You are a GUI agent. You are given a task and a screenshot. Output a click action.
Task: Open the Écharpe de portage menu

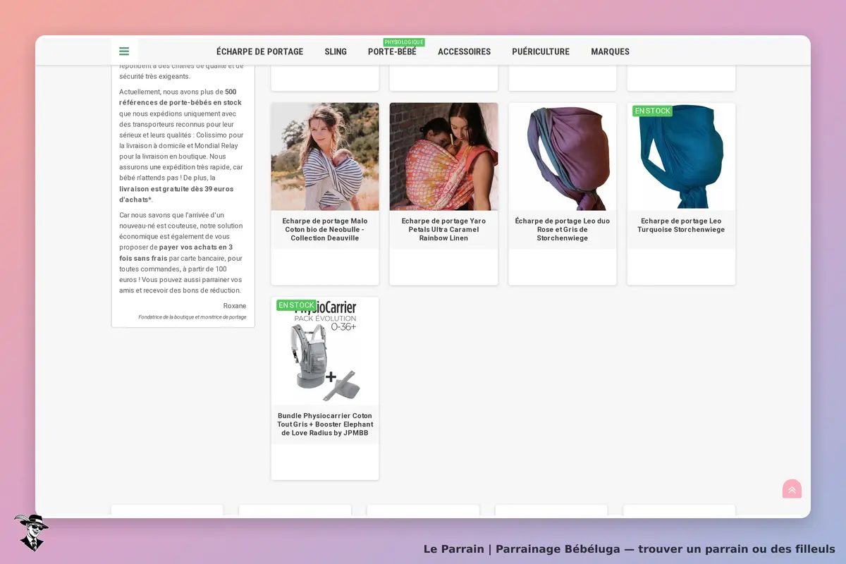point(259,51)
